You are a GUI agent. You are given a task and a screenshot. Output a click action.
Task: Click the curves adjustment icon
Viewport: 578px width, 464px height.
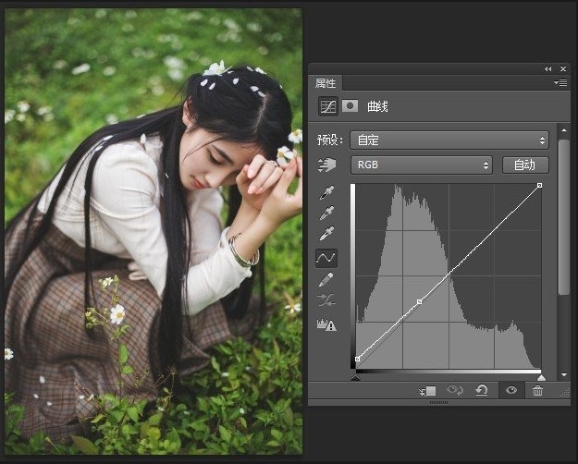tap(327, 106)
